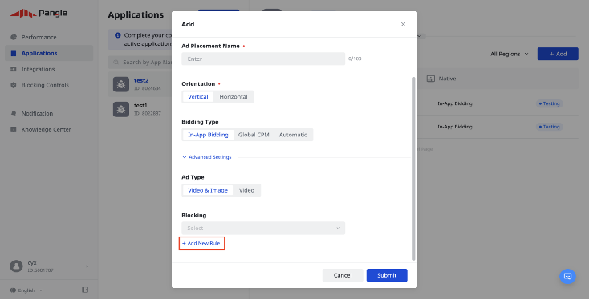Open the All Regions dropdown

[x=510, y=54]
